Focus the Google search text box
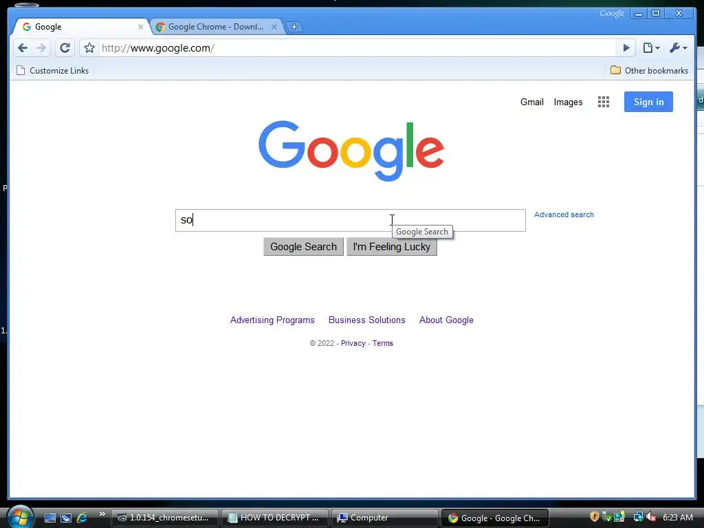Screen dimensions: 704x528 coord(350,220)
